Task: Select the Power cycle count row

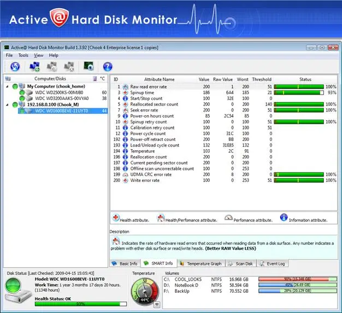Action: [224, 133]
